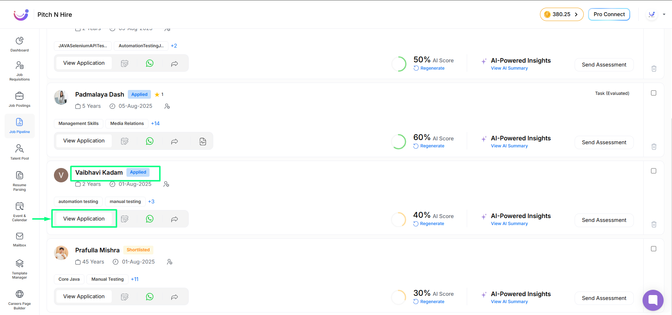This screenshot has width=672, height=315.
Task: Open the task report icon for Padmalaya Dash
Action: 203,141
